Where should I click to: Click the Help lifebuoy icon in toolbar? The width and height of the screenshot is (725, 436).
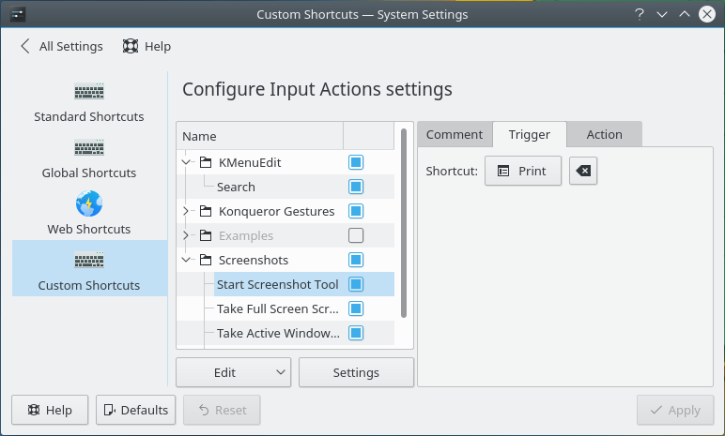[131, 46]
